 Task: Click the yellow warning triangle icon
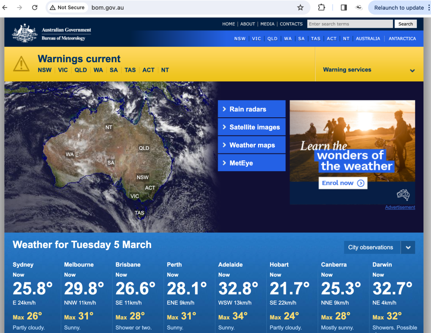(21, 64)
